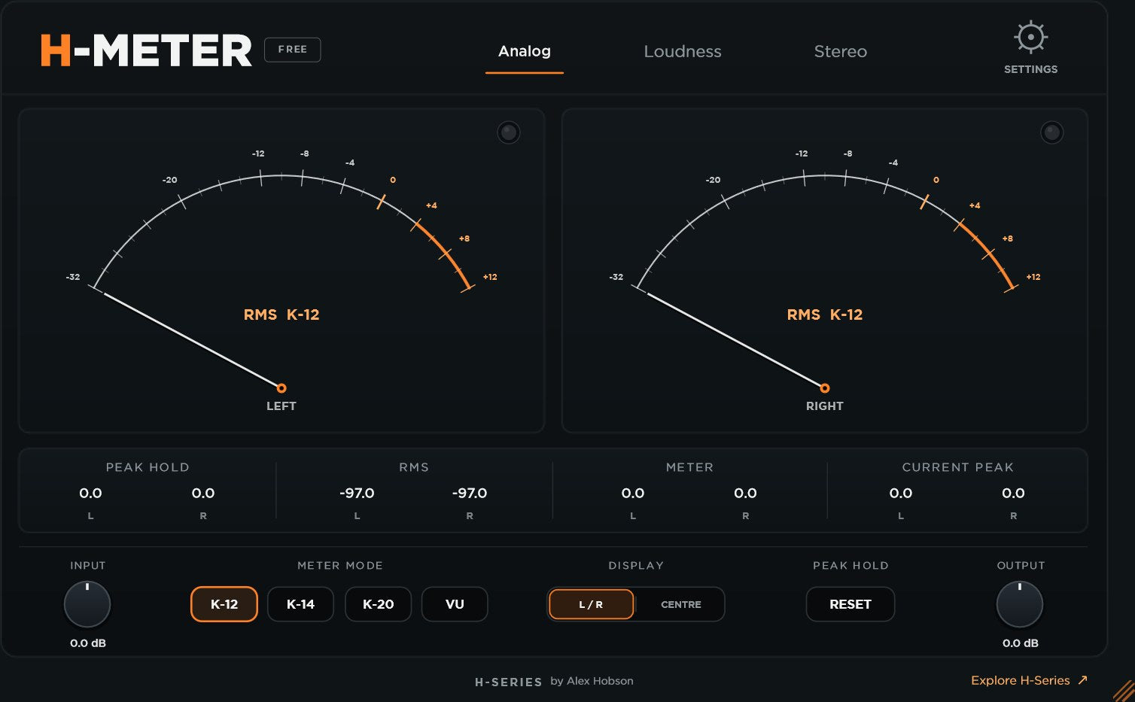Click the RIGHT meter label
Screen dimensions: 1135x702
click(x=825, y=406)
